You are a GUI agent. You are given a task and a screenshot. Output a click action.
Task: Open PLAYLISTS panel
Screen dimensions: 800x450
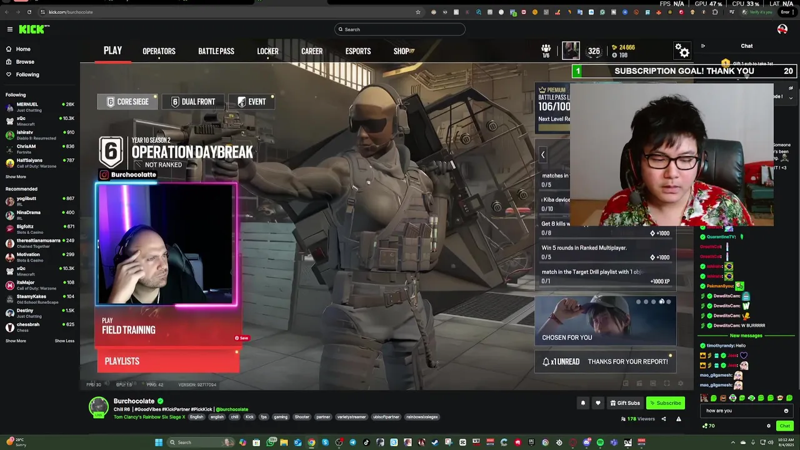169,361
